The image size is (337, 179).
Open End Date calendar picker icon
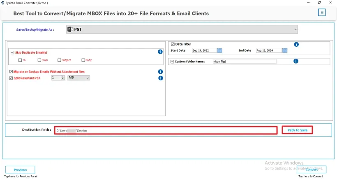point(285,50)
